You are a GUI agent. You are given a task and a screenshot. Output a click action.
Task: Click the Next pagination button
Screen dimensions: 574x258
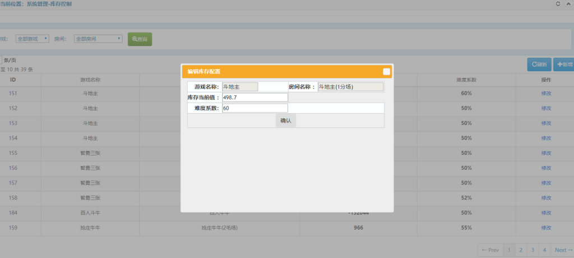562,250
